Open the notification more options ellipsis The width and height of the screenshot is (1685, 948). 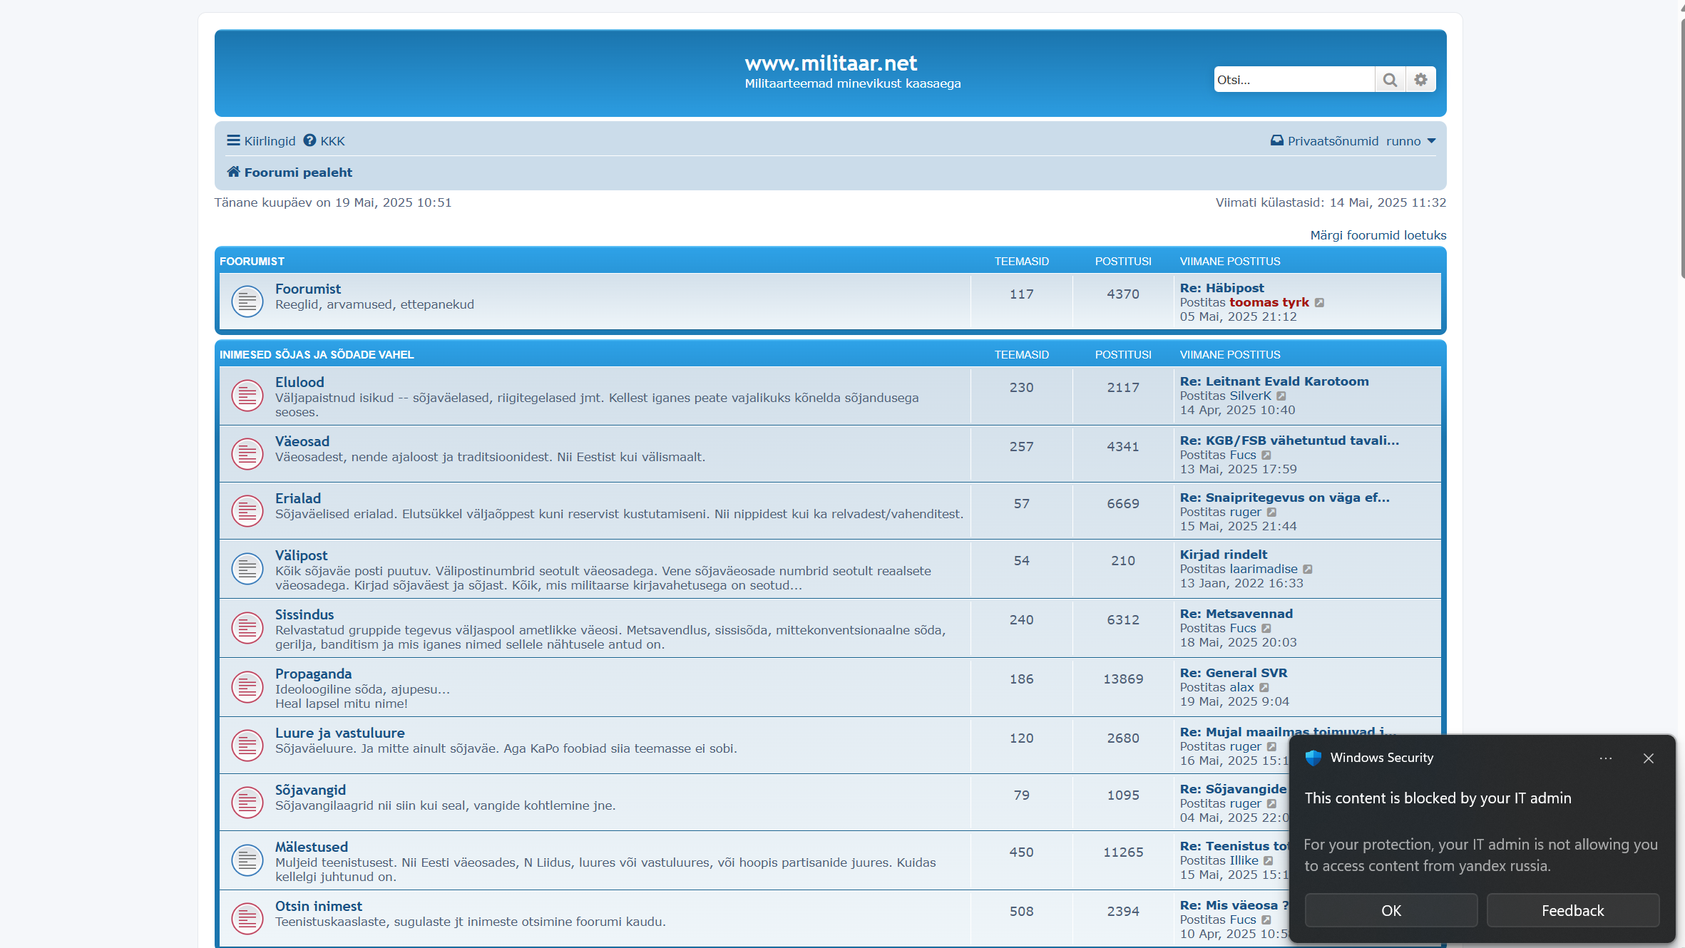[1605, 758]
